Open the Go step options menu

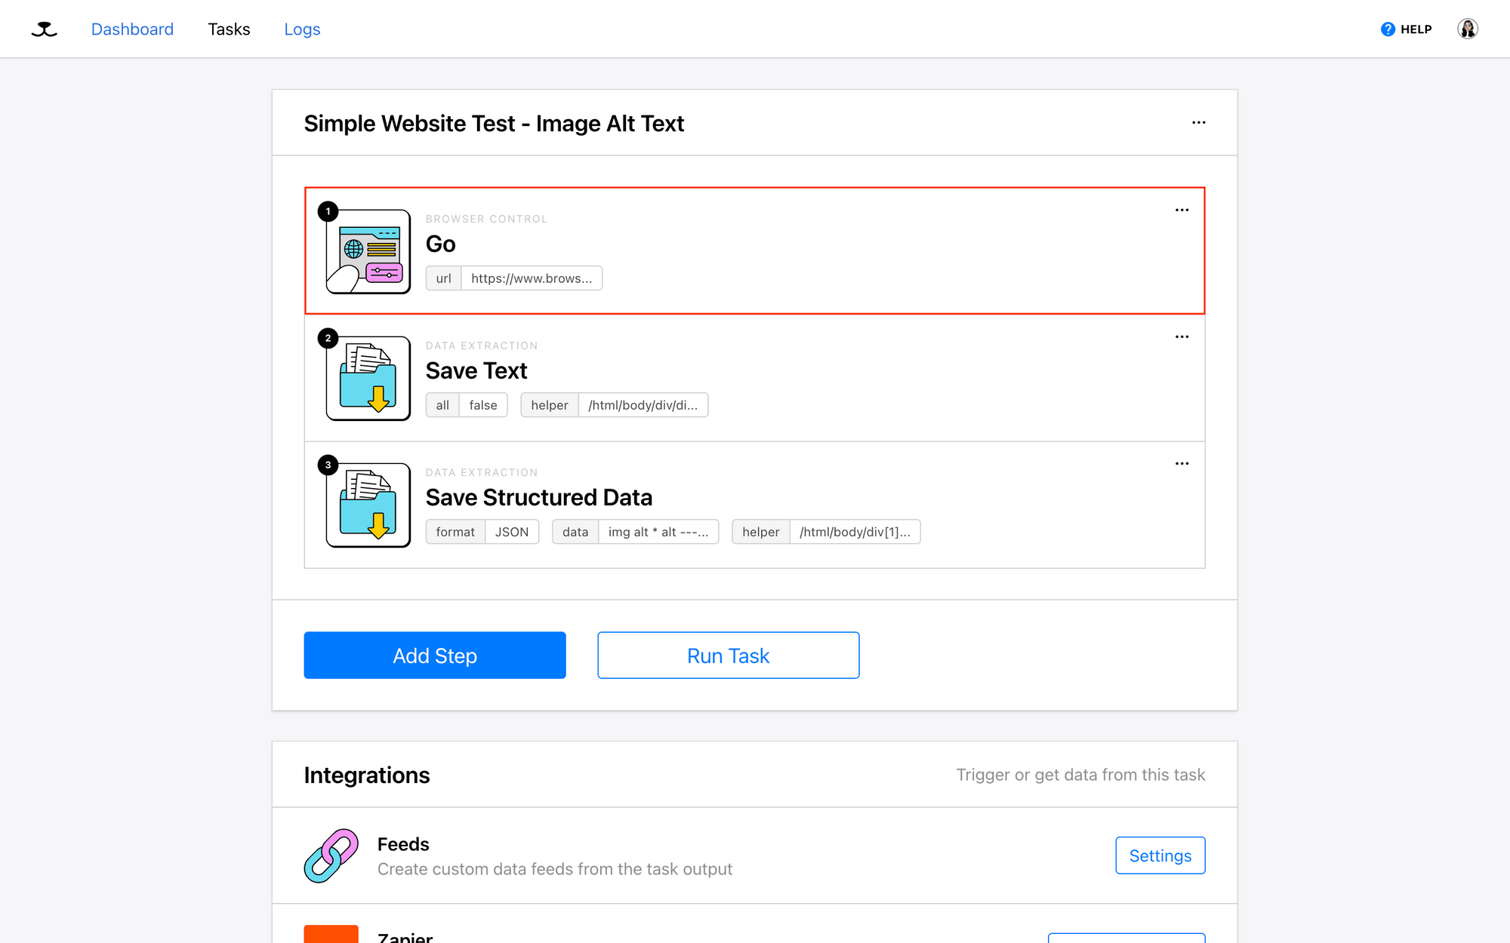point(1182,210)
